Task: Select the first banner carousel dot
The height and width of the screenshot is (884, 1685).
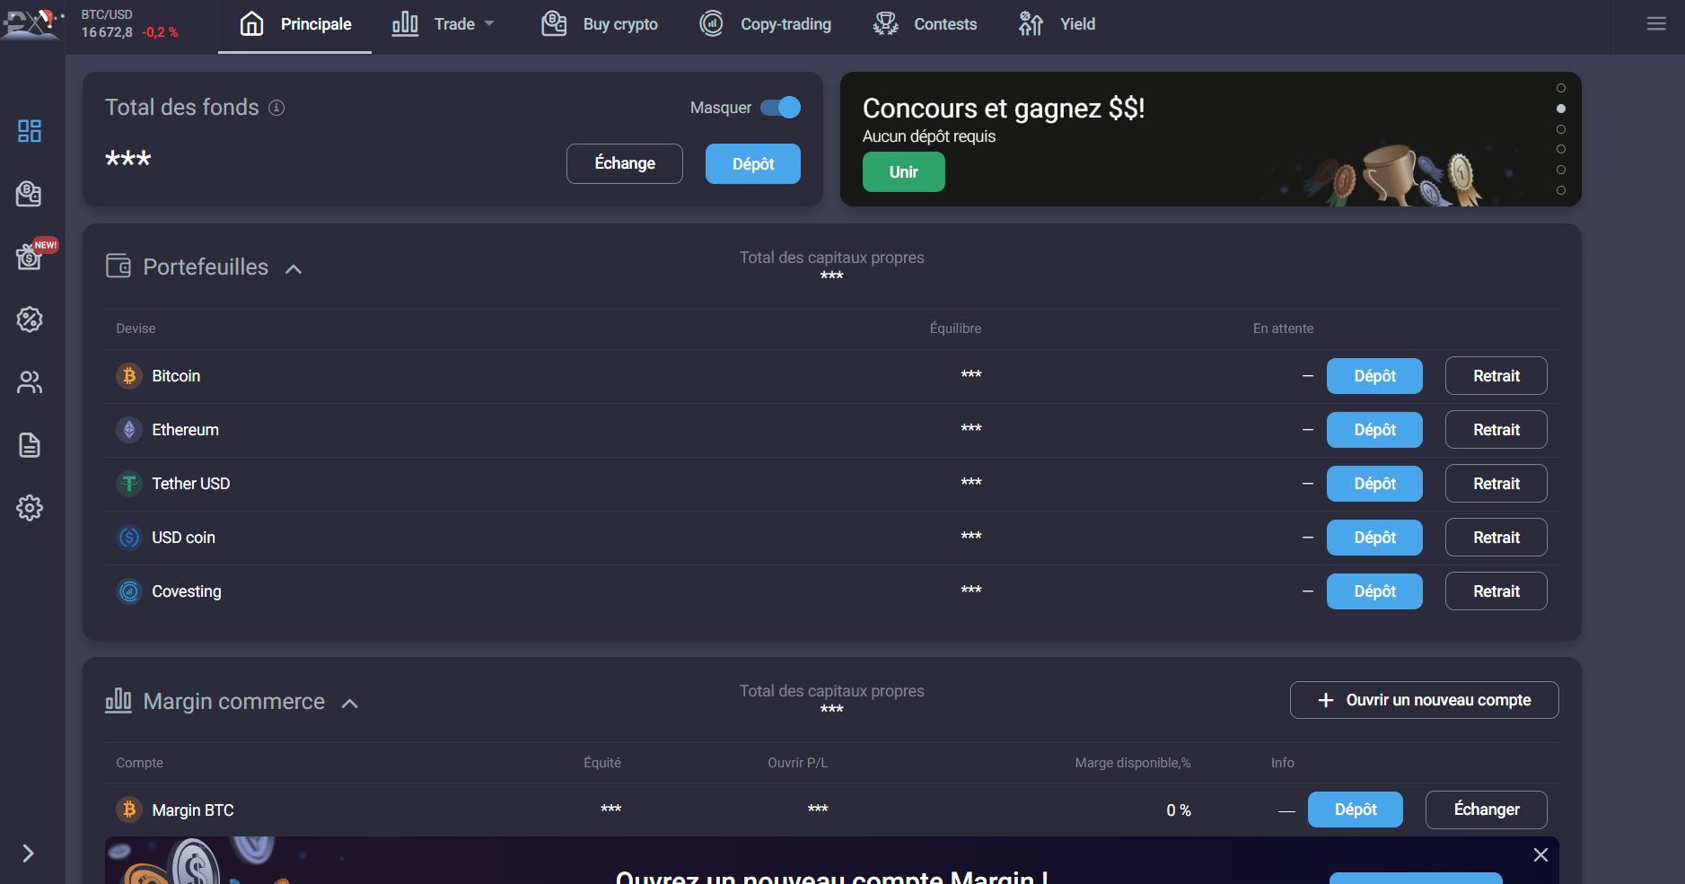Action: (1561, 88)
